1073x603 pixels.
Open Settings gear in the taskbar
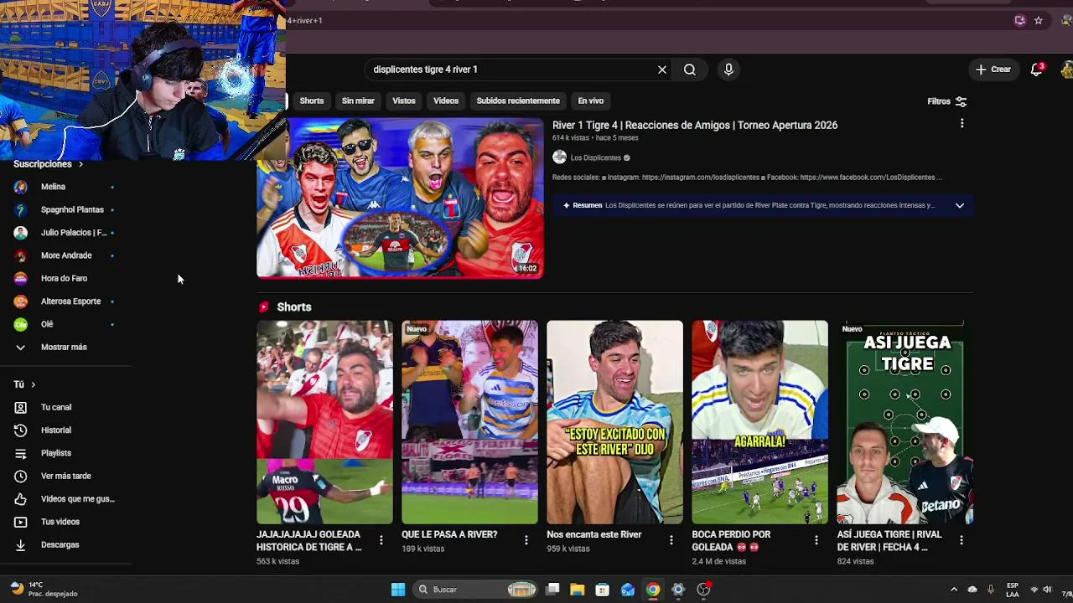pyautogui.click(x=678, y=590)
